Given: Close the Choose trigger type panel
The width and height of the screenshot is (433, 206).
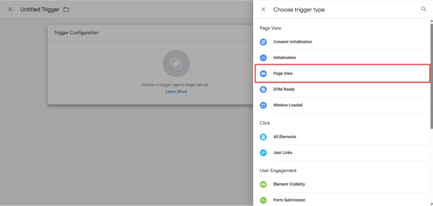Looking at the screenshot, I should pos(263,9).
